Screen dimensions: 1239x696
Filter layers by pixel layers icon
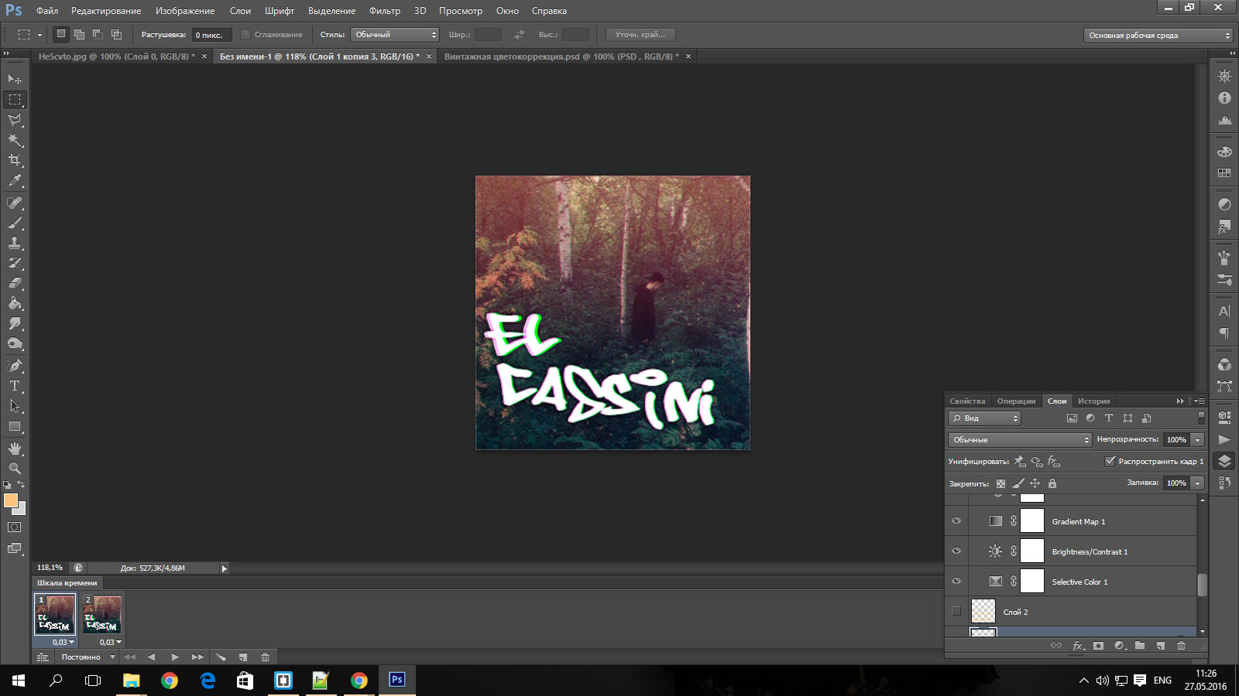tap(1072, 418)
